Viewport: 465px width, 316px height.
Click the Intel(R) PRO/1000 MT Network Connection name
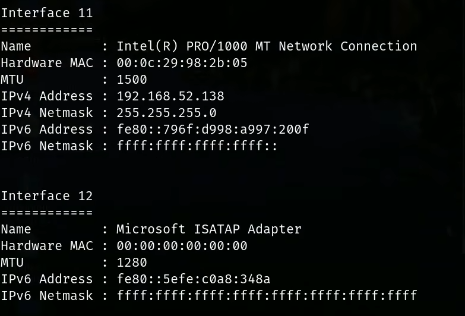267,46
